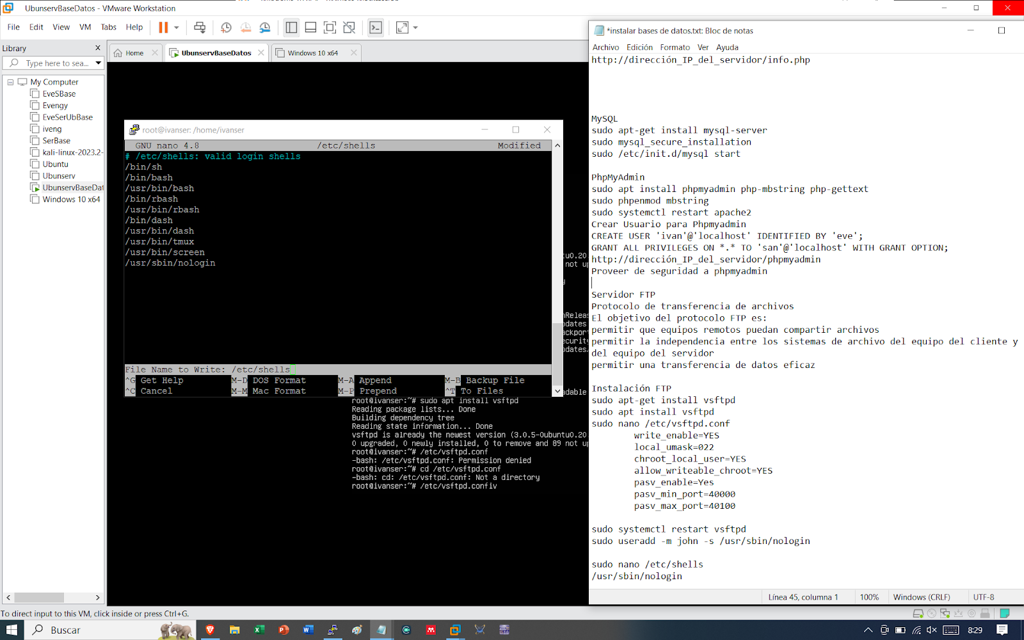Click the Send Ctrl+Alt+Del toolbar icon

point(200,28)
